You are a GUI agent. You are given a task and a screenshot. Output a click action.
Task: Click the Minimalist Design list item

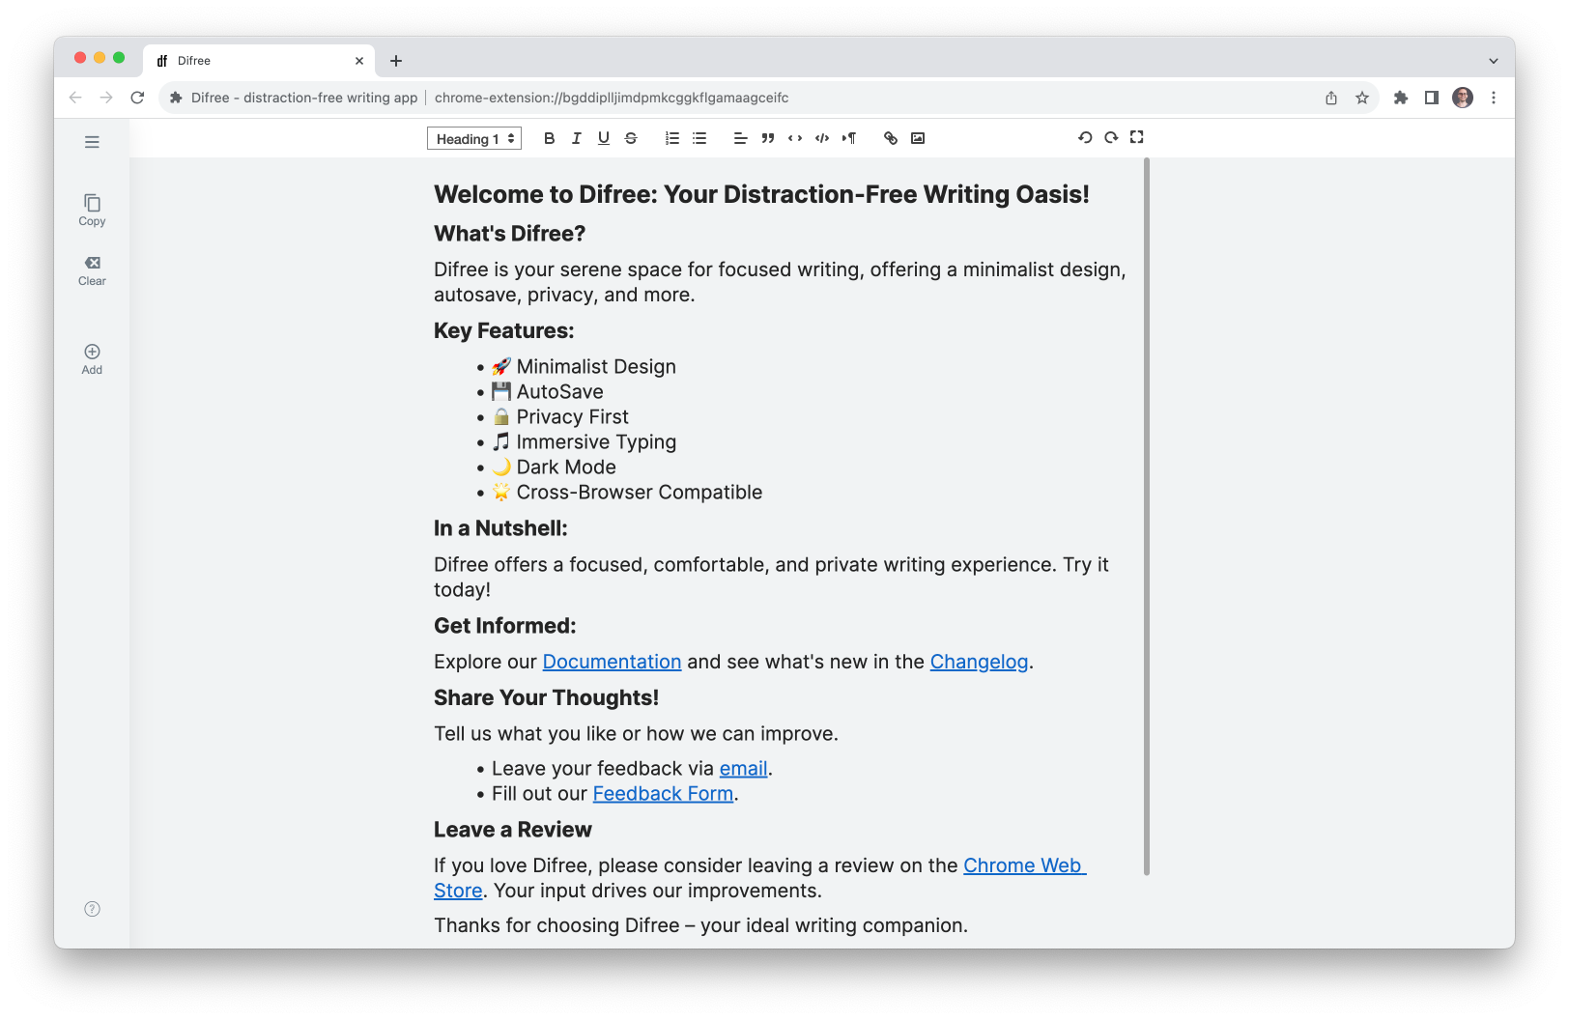584,366
